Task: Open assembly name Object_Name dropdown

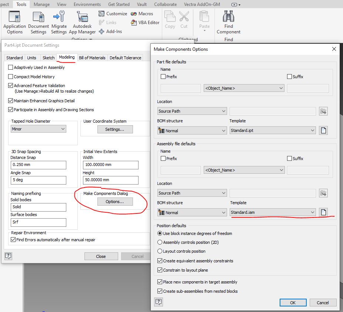Action: coord(244,170)
